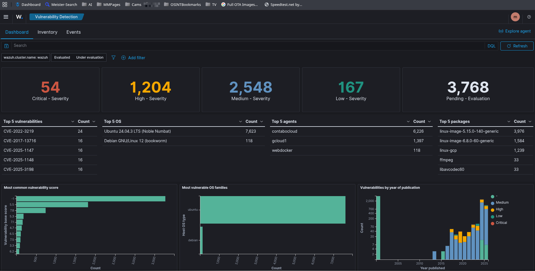Toggle the Under evaluation filter option
Image resolution: width=535 pixels, height=271 pixels.
tap(90, 58)
